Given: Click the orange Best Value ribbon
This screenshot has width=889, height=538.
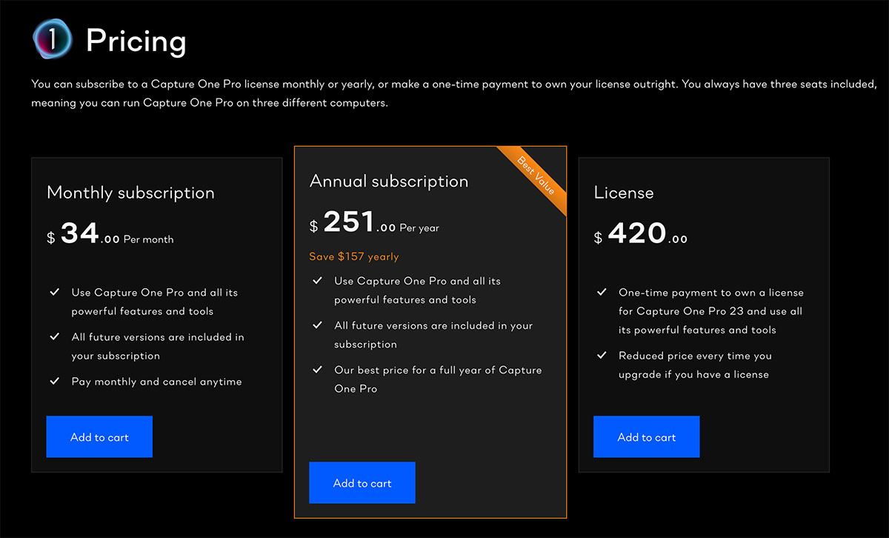Looking at the screenshot, I should pyautogui.click(x=536, y=176).
